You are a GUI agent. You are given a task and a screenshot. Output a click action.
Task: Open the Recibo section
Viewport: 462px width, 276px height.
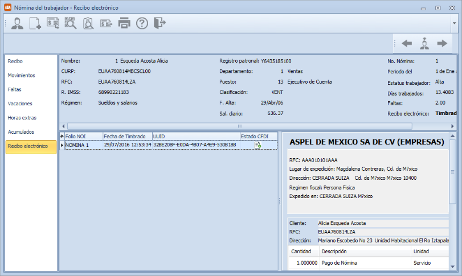click(x=15, y=61)
